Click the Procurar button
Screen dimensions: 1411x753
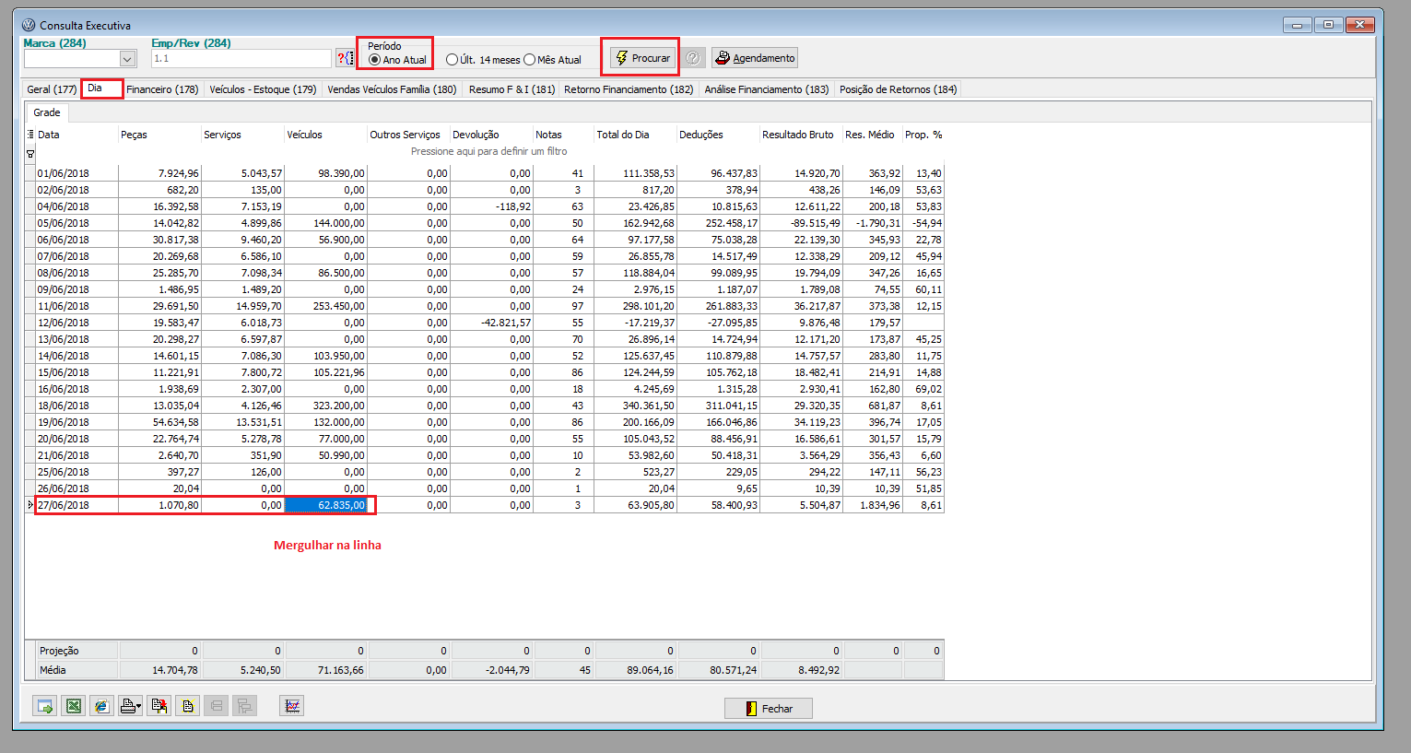click(643, 58)
